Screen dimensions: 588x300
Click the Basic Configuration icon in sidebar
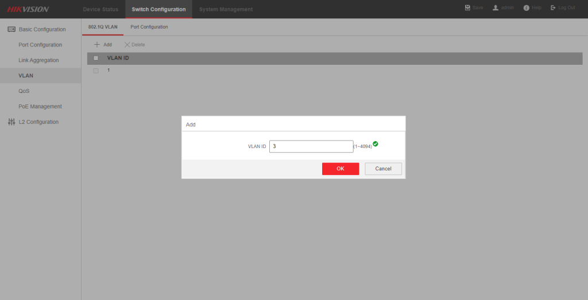pyautogui.click(x=11, y=29)
